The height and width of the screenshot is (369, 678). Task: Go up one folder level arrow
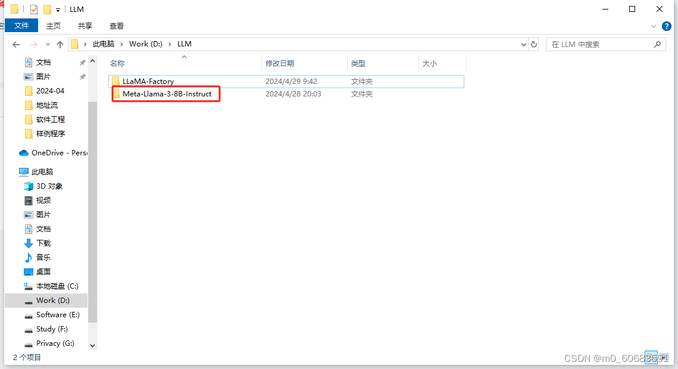tap(60, 44)
